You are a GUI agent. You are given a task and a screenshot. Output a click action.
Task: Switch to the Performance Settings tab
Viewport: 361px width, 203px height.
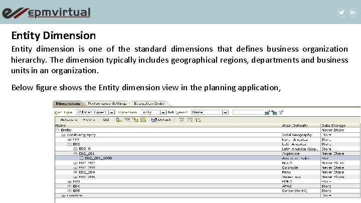[x=107, y=104]
